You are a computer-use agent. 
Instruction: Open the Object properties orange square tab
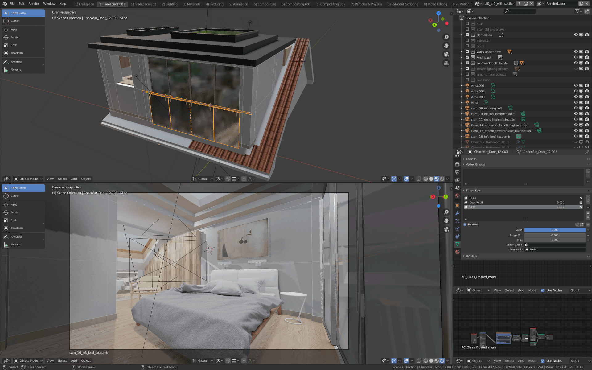click(458, 205)
